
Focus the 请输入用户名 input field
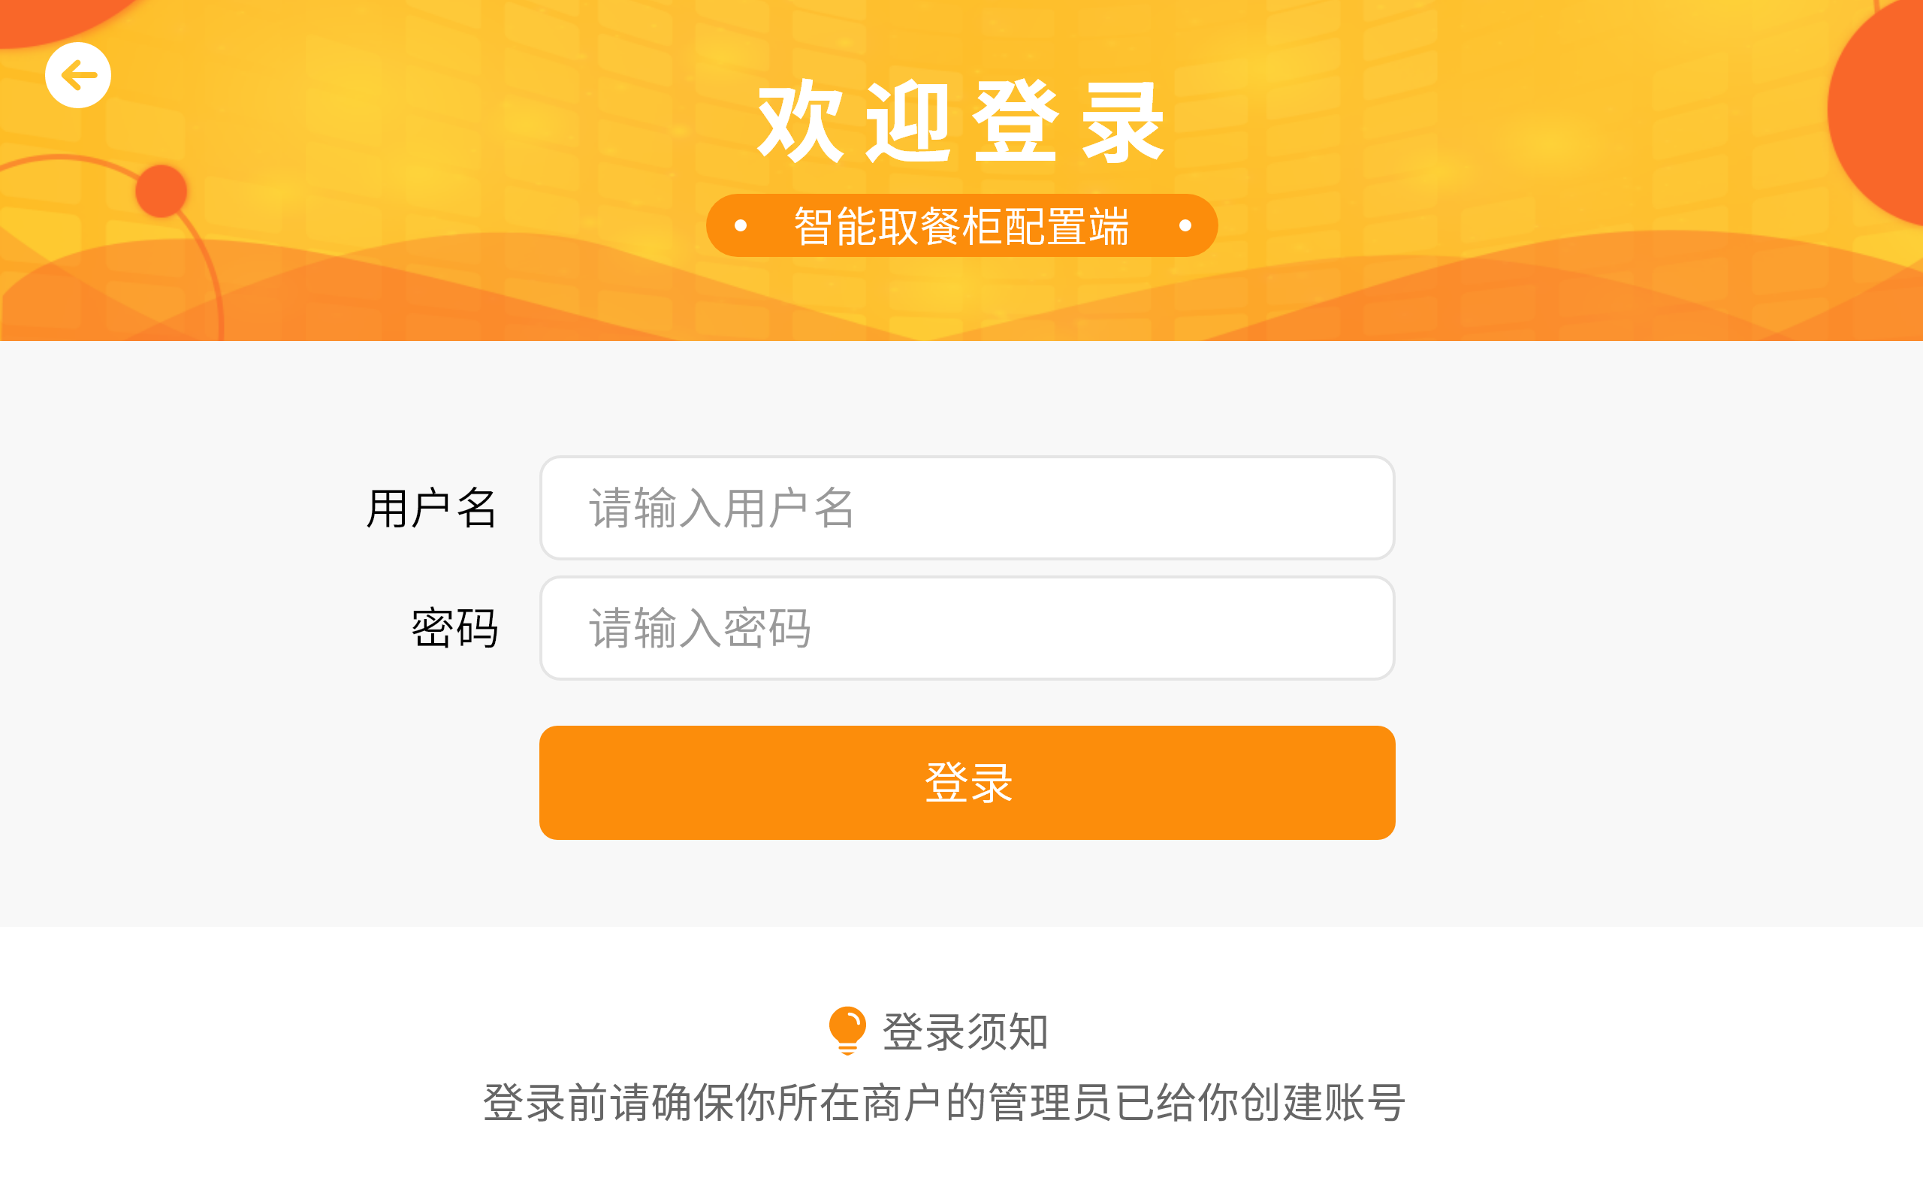[967, 508]
